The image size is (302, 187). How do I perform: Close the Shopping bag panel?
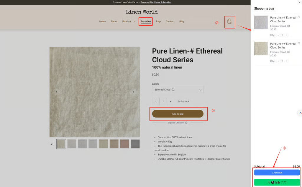coord(299,2)
